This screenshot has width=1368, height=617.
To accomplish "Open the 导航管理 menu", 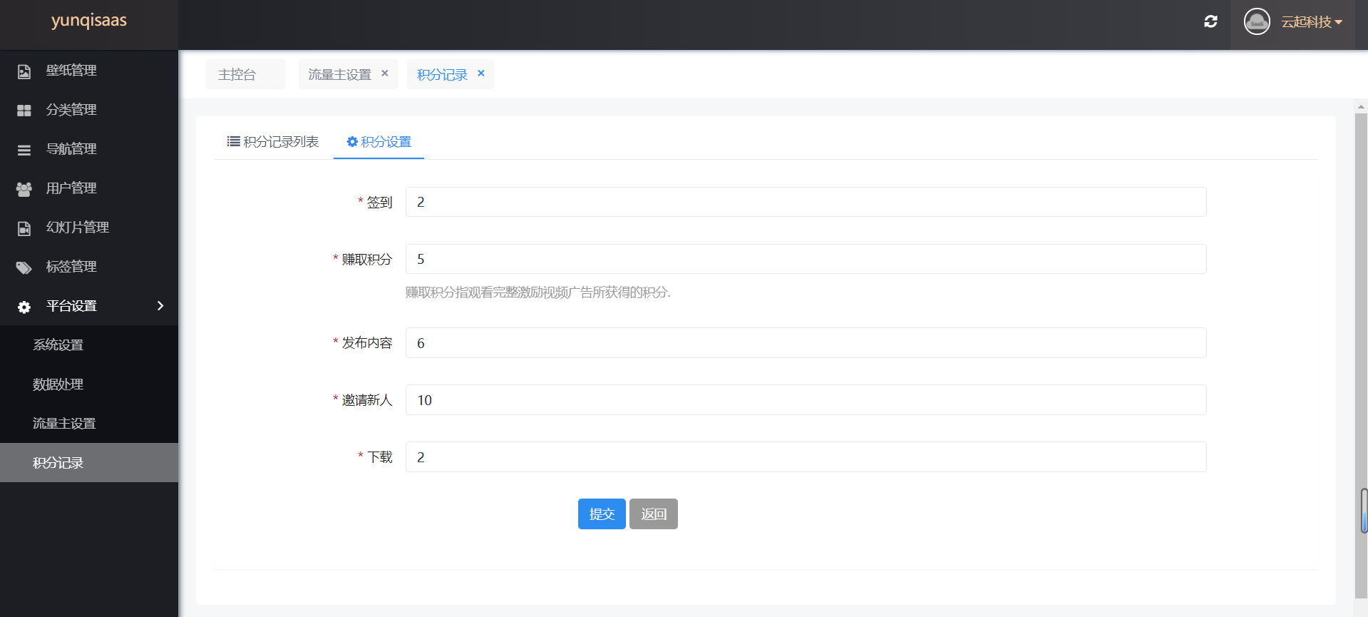I will coord(89,148).
